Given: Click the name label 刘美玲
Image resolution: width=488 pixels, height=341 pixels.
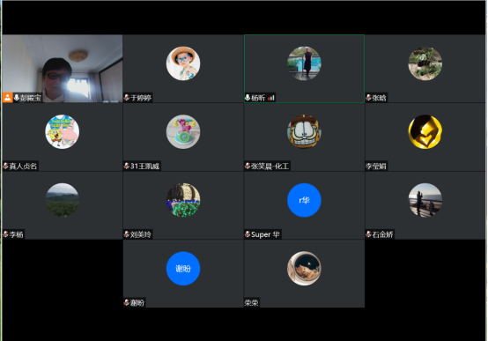Looking at the screenshot, I should click(141, 234).
